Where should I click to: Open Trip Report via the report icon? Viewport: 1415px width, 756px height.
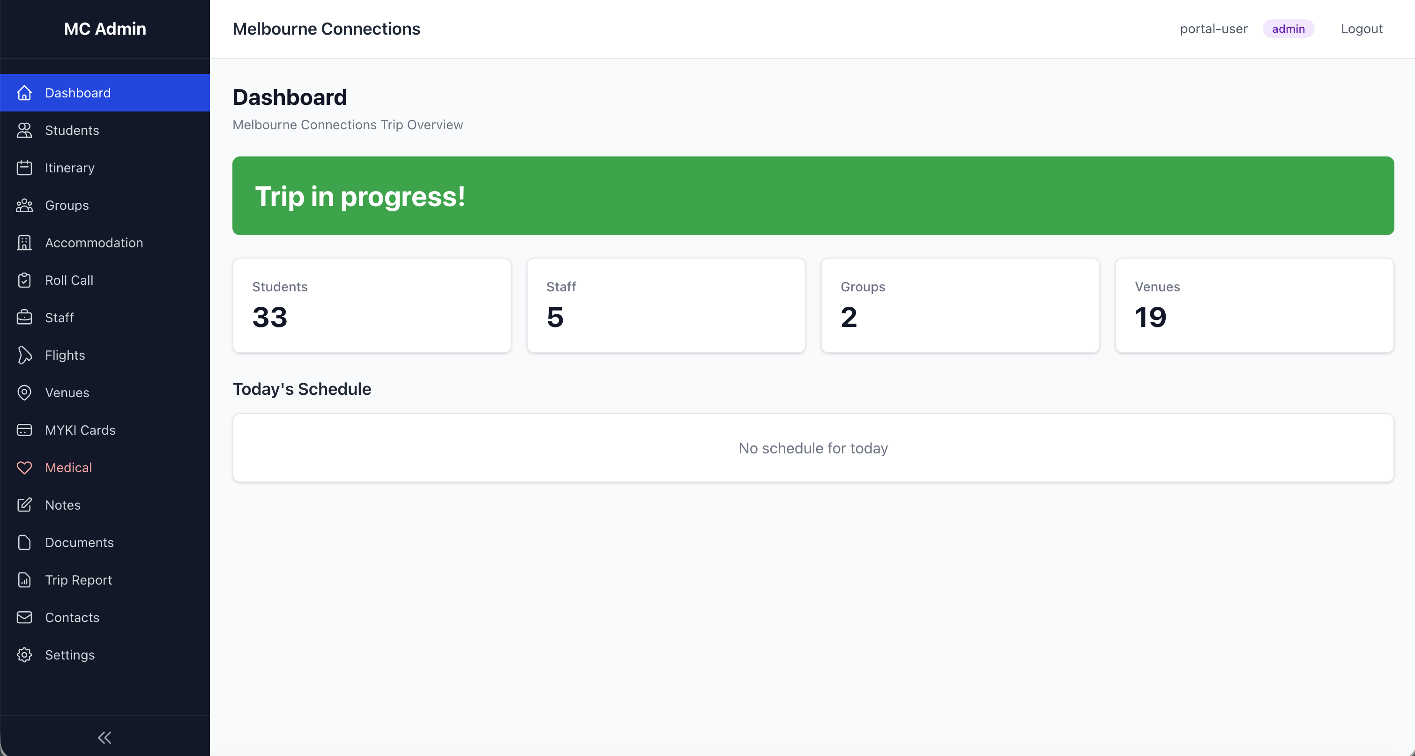tap(25, 580)
